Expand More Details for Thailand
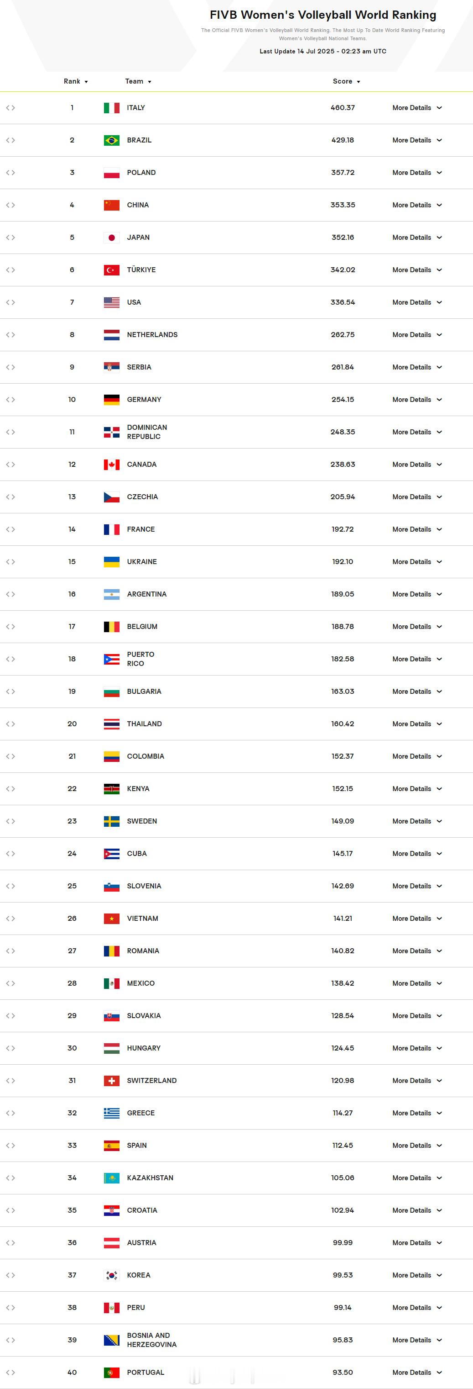 click(417, 724)
